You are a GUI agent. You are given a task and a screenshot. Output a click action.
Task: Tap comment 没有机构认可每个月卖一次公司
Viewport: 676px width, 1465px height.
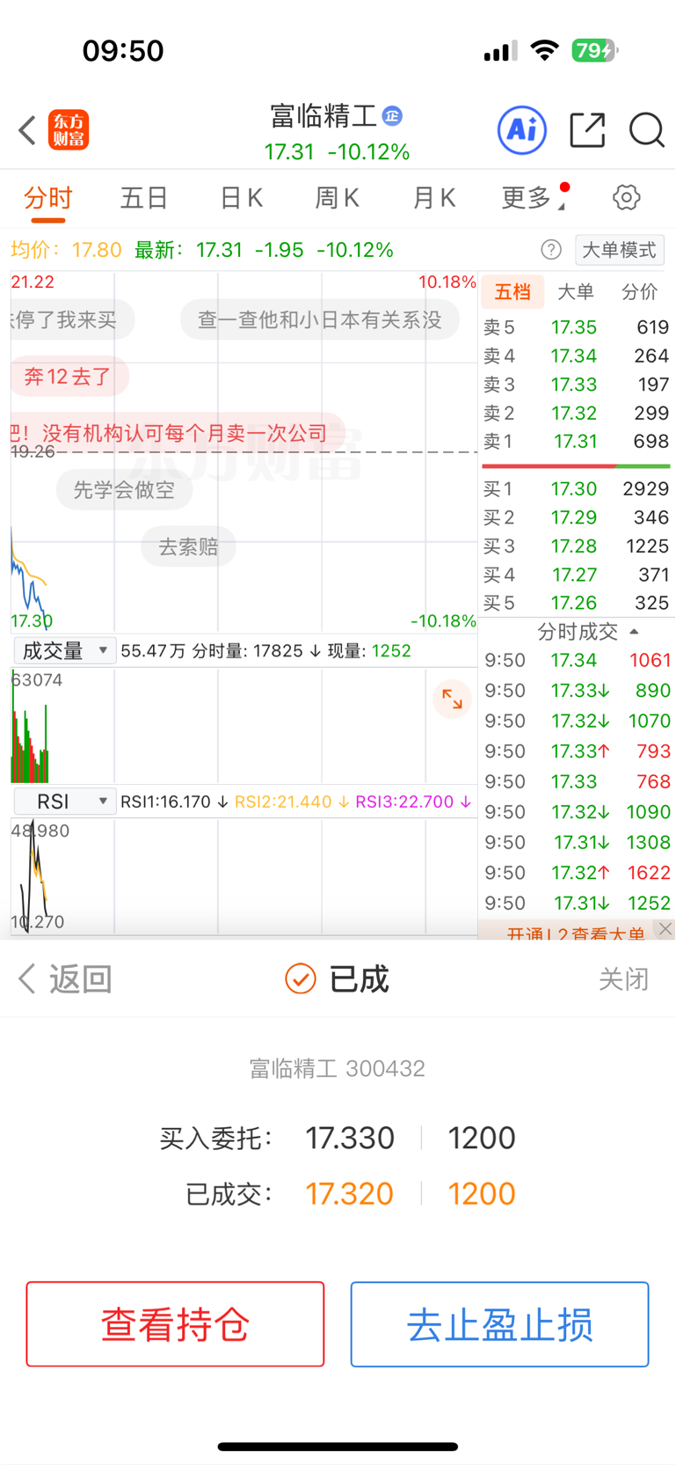pyautogui.click(x=178, y=433)
